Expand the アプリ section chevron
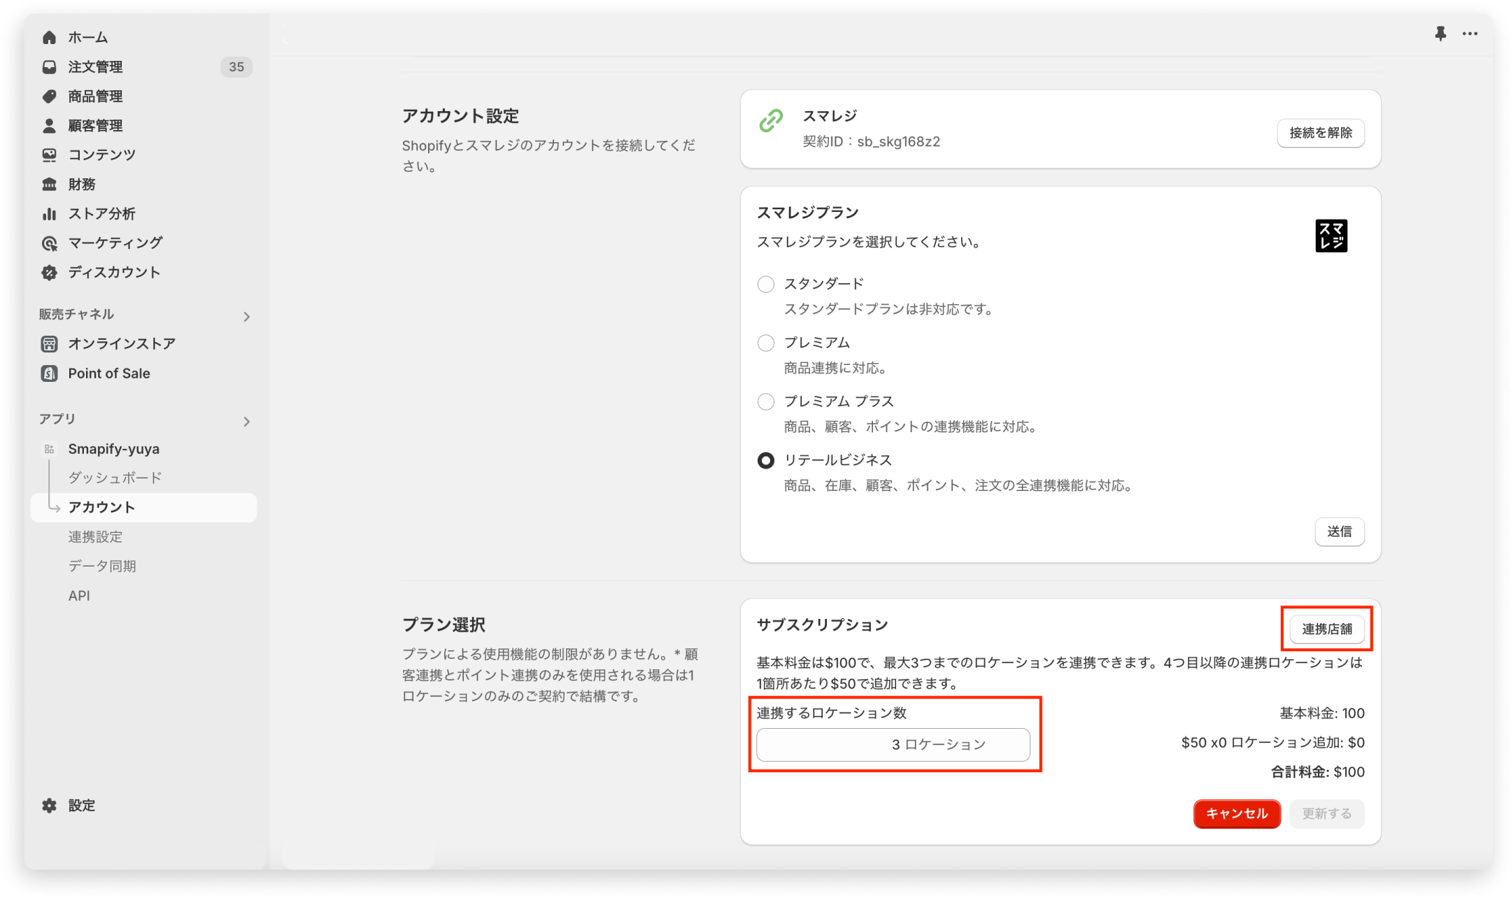The image size is (1511, 898). click(246, 421)
